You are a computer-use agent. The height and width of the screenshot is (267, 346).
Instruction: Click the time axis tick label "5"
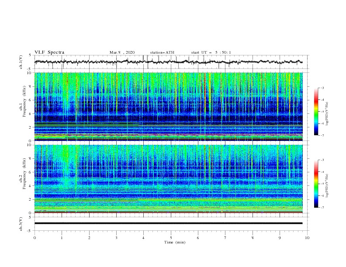(x=171, y=238)
